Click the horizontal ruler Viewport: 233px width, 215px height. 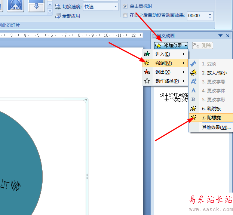(x=71, y=35)
